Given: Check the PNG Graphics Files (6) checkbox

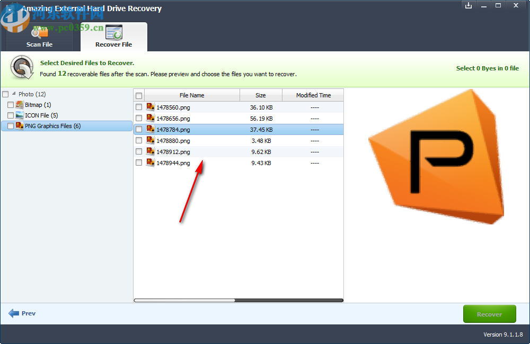Looking at the screenshot, I should pyautogui.click(x=11, y=126).
